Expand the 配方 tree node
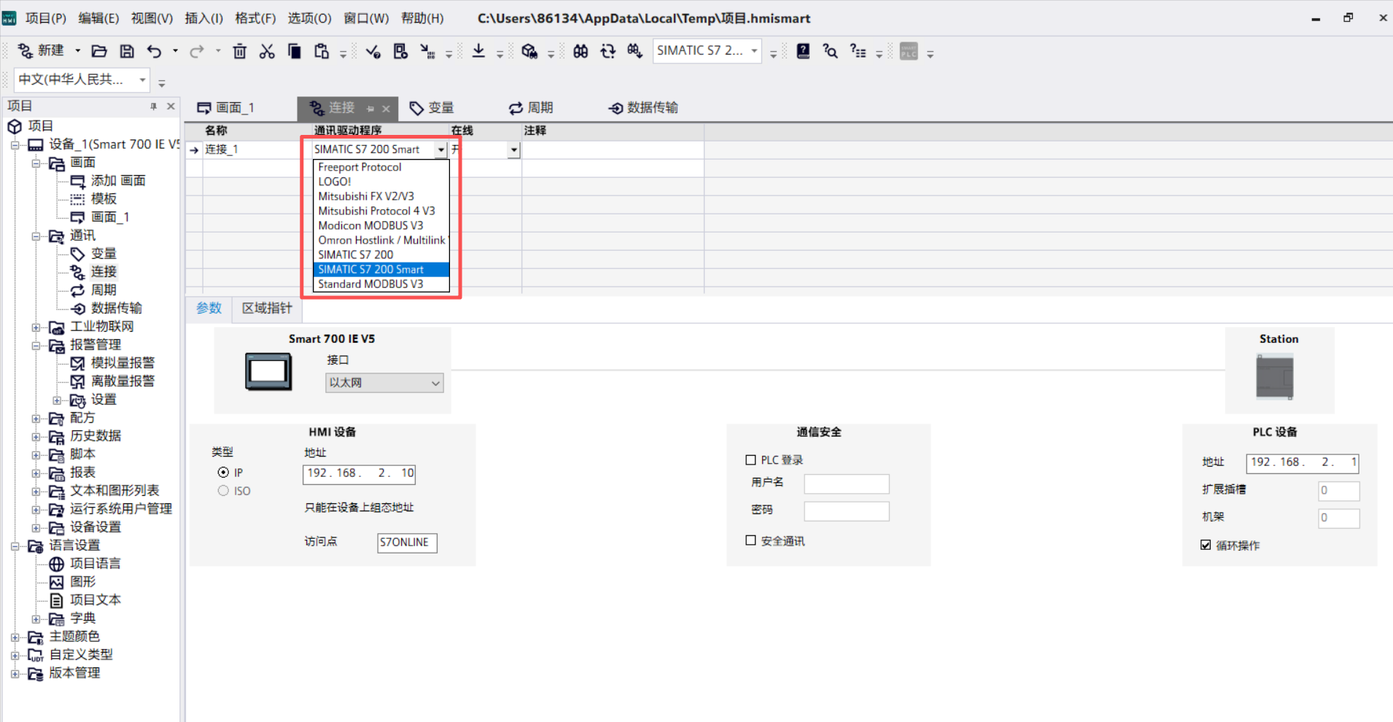Viewport: 1393px width, 722px height. [x=36, y=418]
